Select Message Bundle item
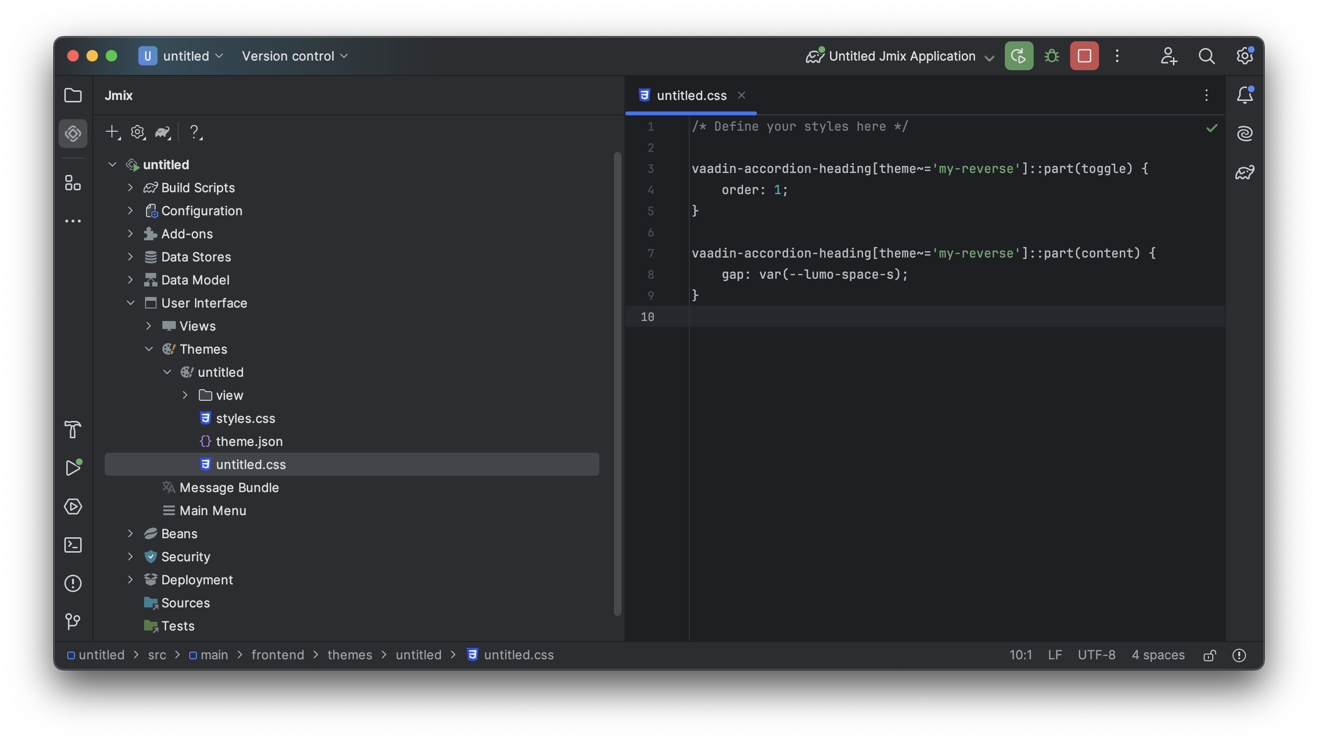 352,487
